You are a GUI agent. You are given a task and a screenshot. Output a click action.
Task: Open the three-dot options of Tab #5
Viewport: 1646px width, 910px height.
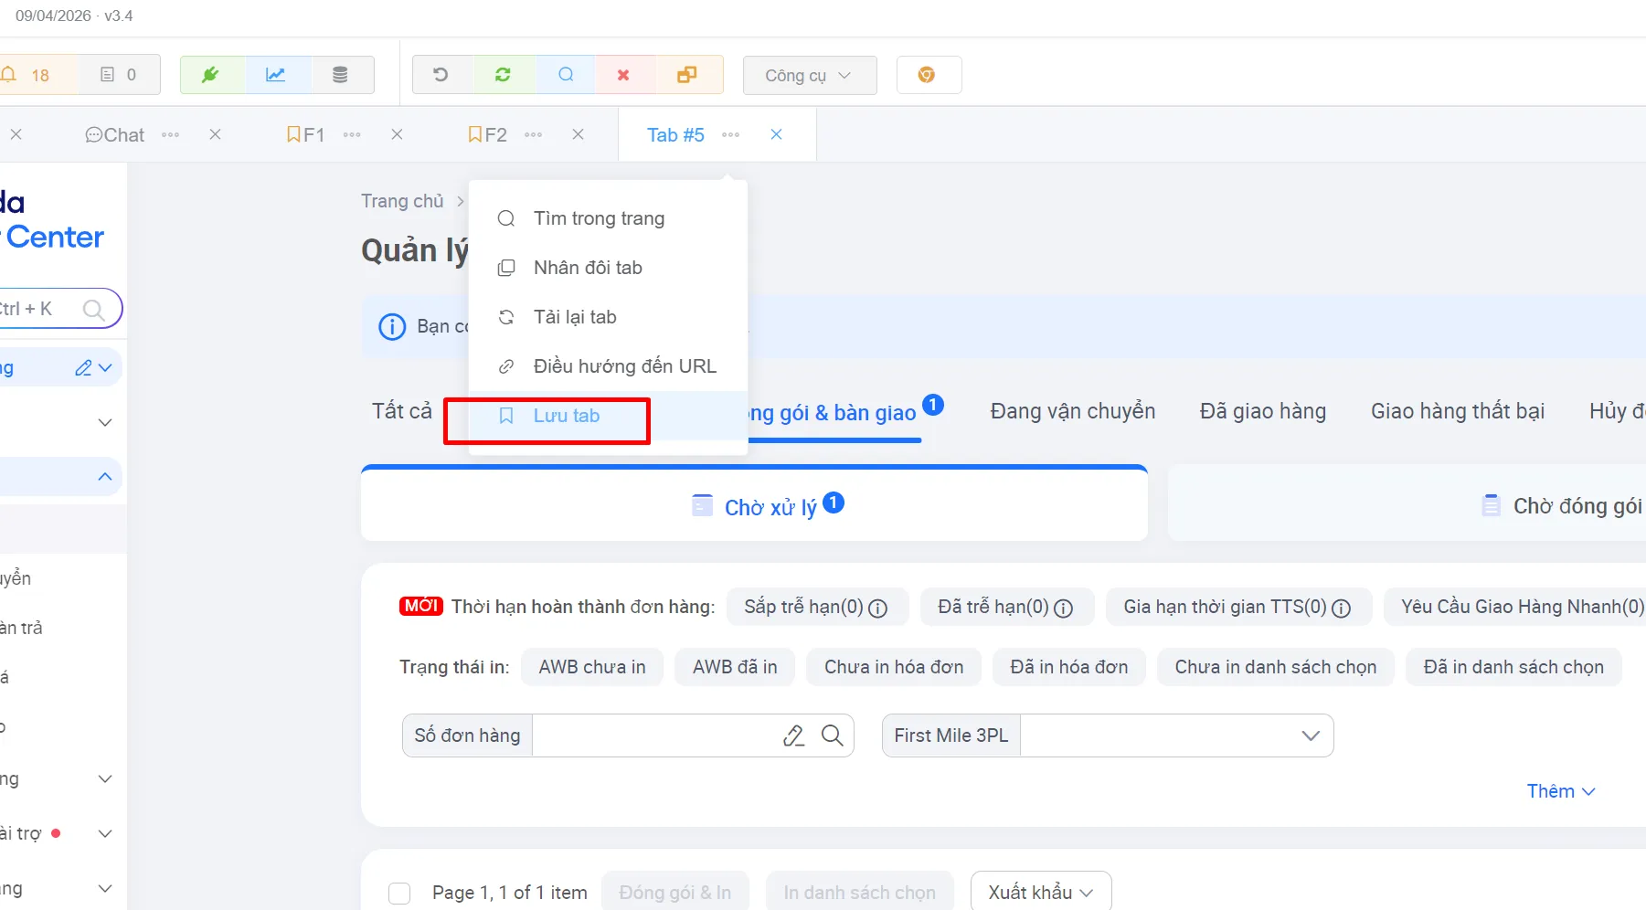(x=730, y=135)
